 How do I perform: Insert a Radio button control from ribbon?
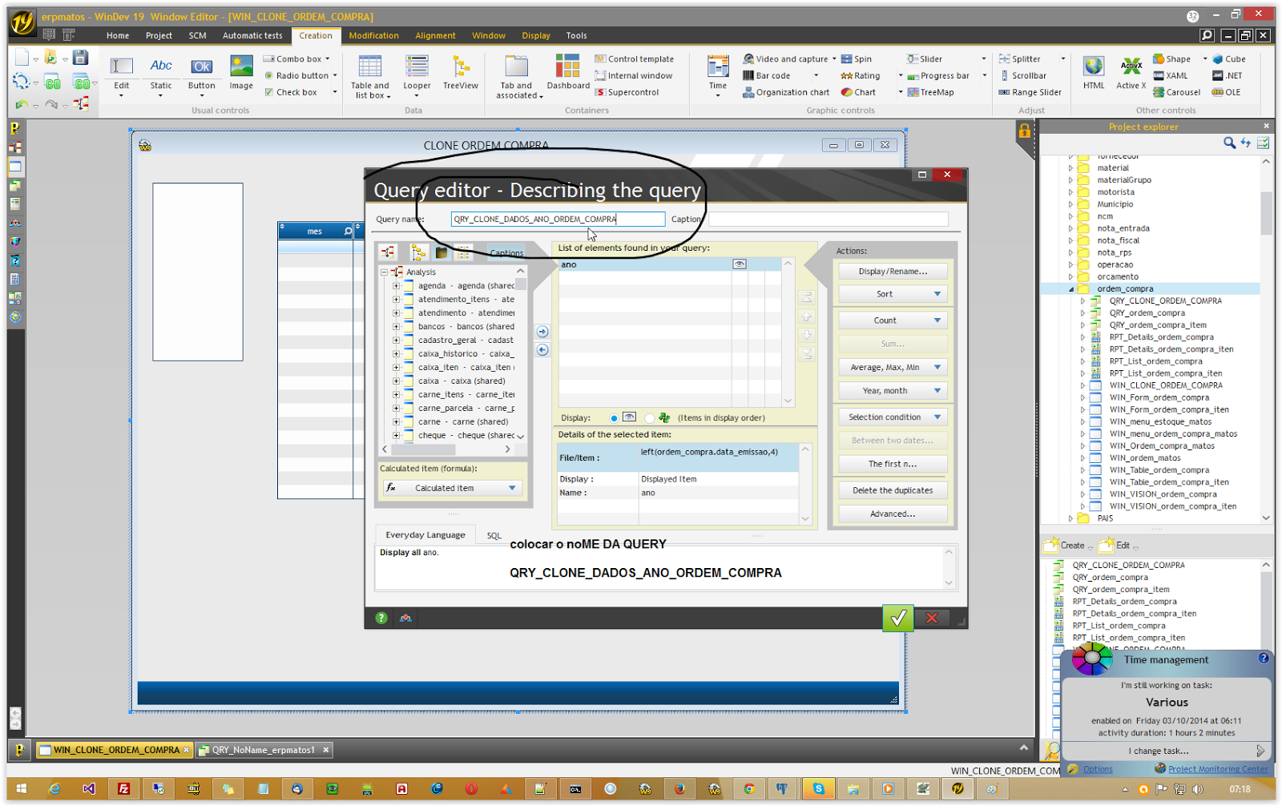tap(296, 75)
